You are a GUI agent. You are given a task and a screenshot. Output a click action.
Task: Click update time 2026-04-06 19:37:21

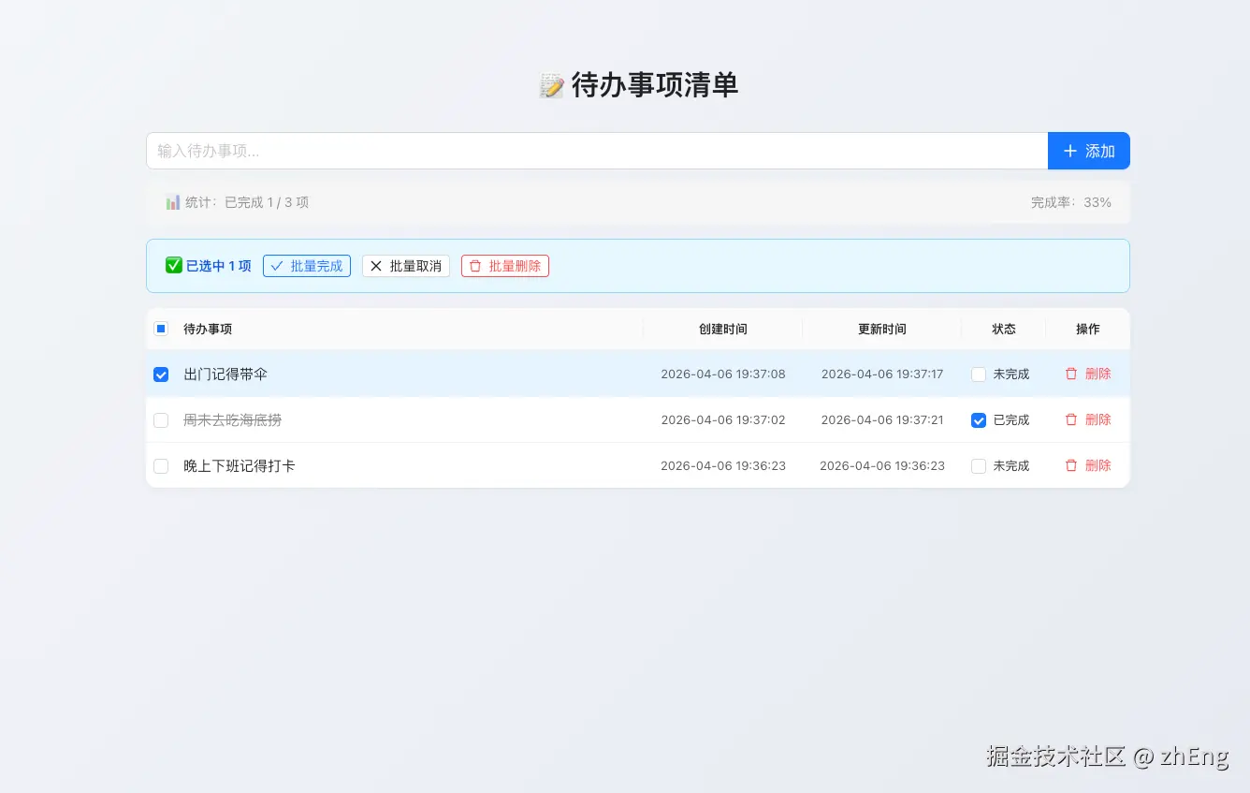[x=882, y=420]
